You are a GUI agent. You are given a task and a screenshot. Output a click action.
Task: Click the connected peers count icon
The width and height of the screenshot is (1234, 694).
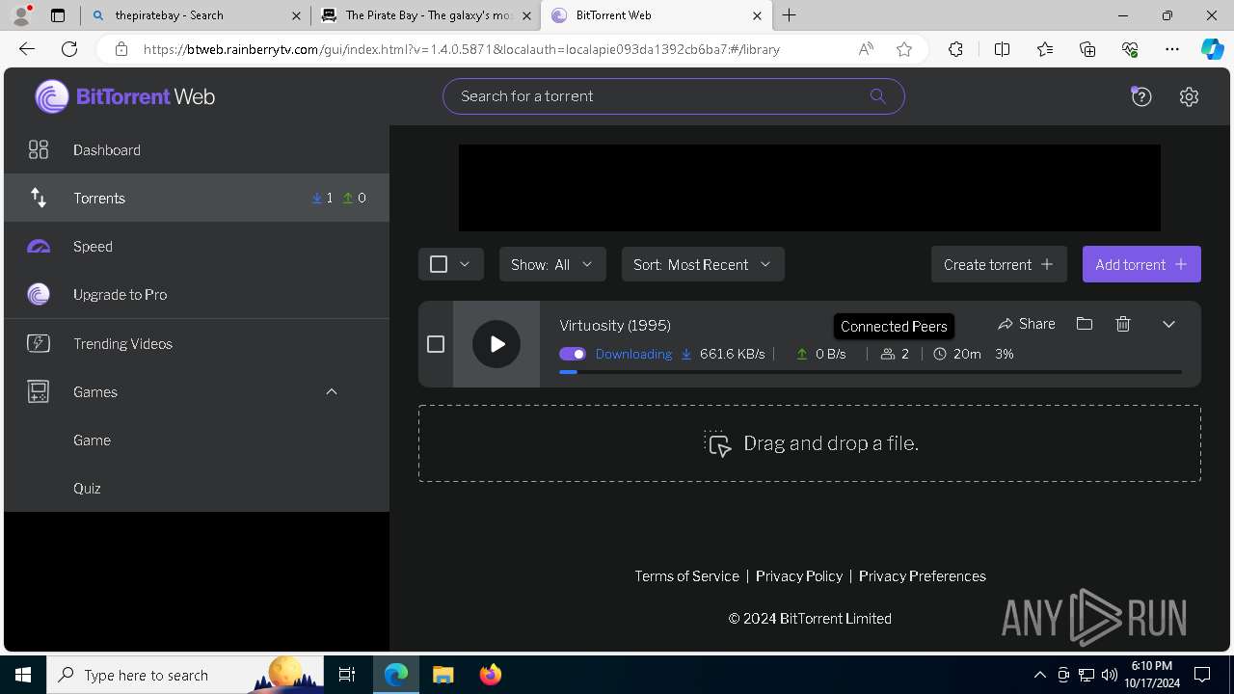(x=888, y=354)
